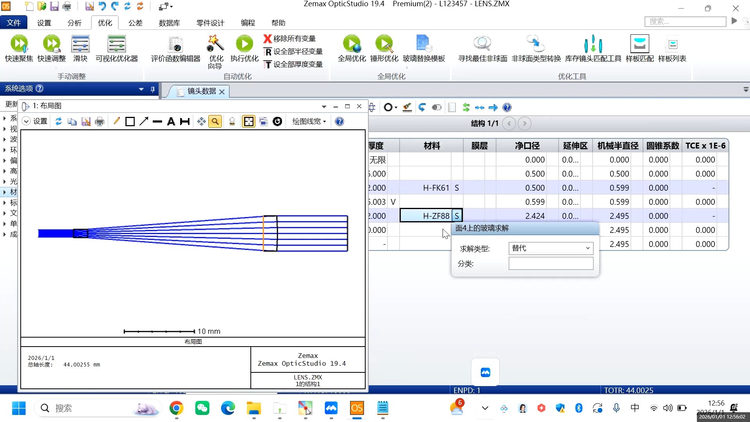Click the zoom magnifier icon in layout toolbar
Image resolution: width=750 pixels, height=422 pixels.
click(215, 122)
